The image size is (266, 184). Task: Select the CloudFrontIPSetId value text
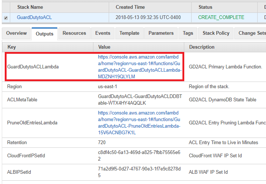click(x=139, y=155)
